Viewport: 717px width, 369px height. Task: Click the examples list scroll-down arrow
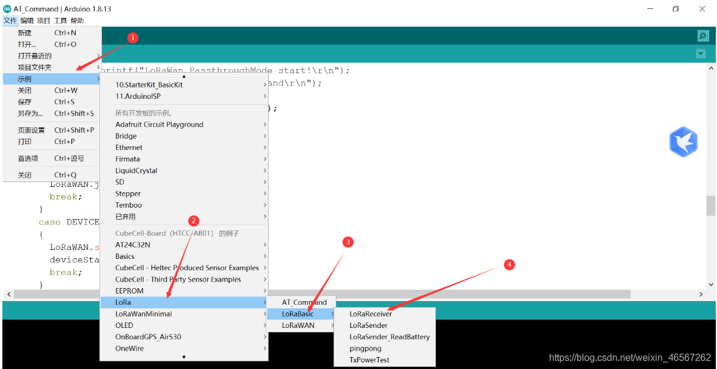point(184,357)
